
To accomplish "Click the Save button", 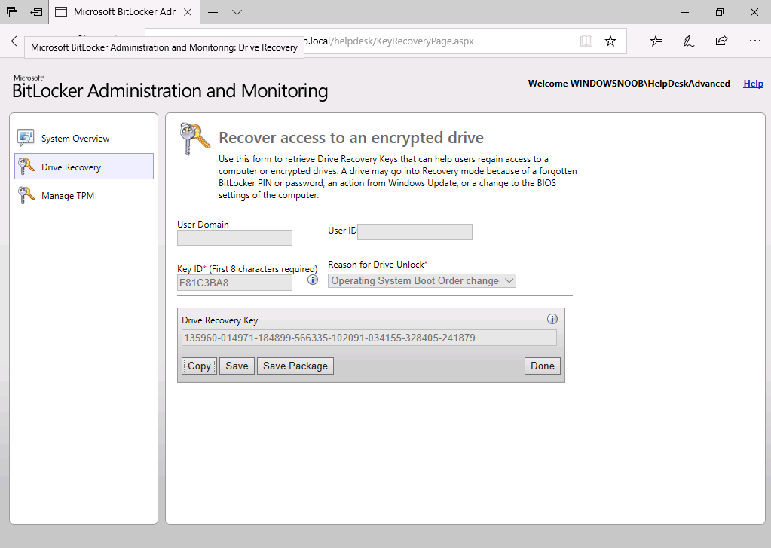I will tap(237, 366).
